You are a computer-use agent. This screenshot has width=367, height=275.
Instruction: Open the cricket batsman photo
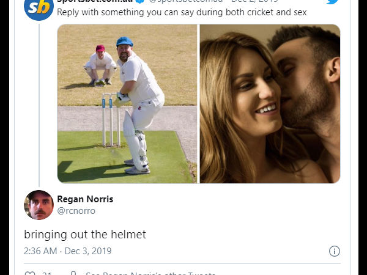click(127, 103)
